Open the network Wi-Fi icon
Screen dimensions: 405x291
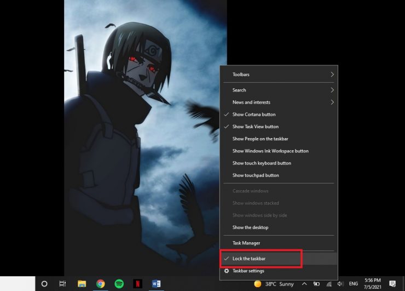point(329,284)
